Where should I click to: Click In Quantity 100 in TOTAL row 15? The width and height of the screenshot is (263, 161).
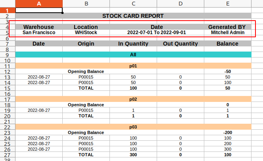coord(133,88)
